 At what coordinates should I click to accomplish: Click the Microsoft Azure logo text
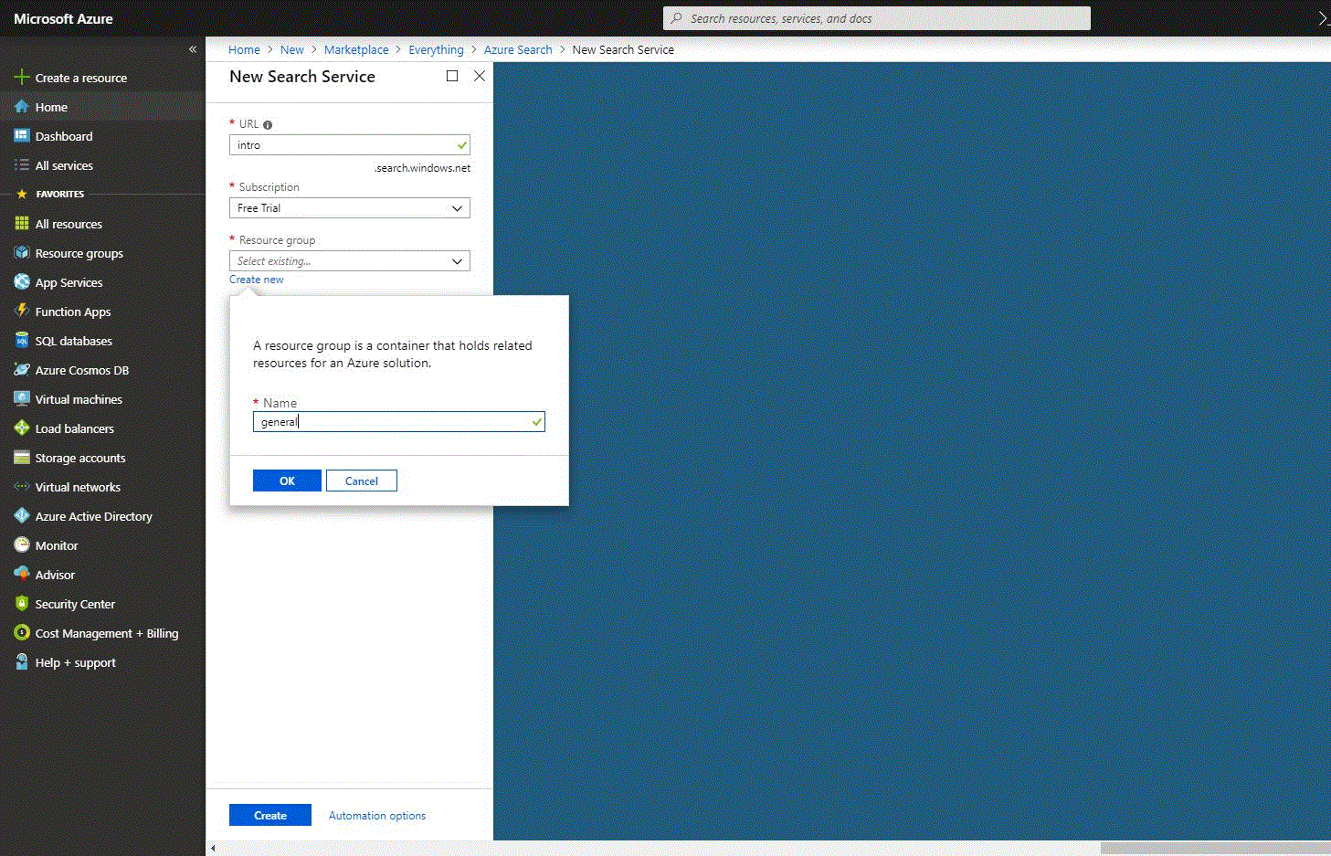tap(63, 18)
